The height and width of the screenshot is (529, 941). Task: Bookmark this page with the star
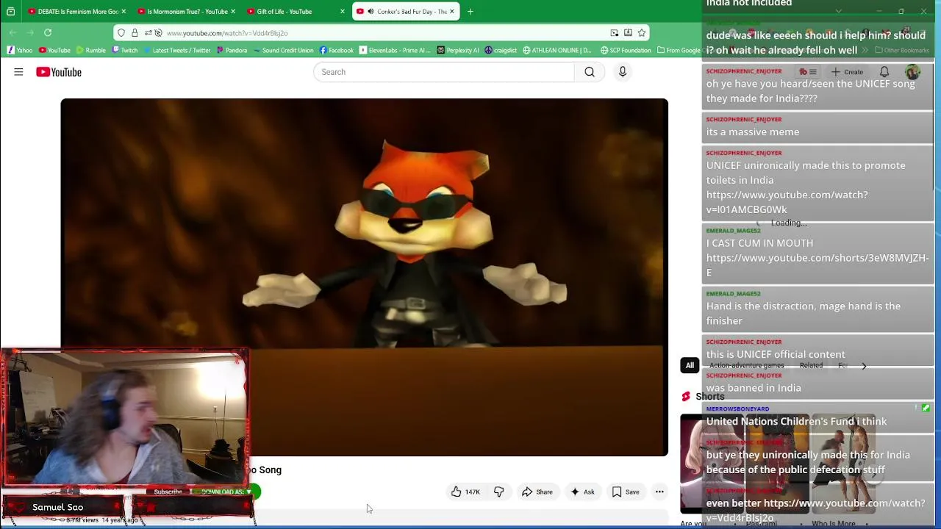click(x=642, y=32)
